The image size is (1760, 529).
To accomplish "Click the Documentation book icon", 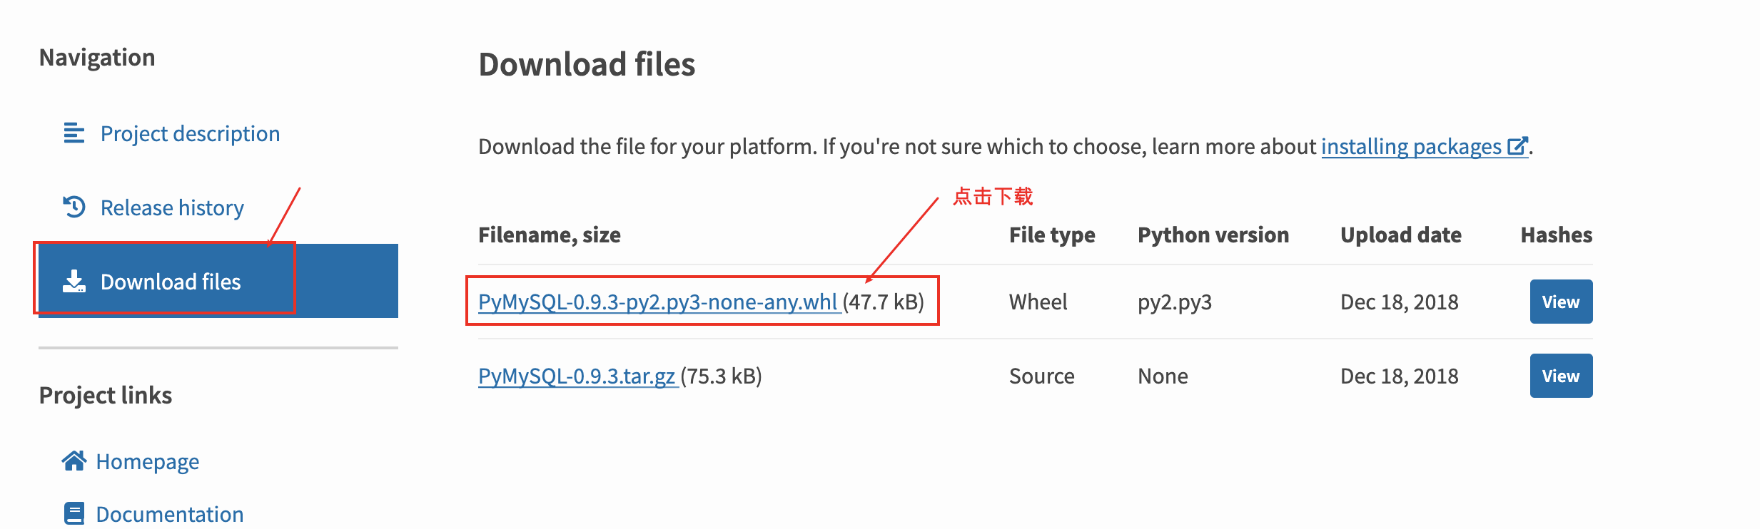I will coord(74,514).
